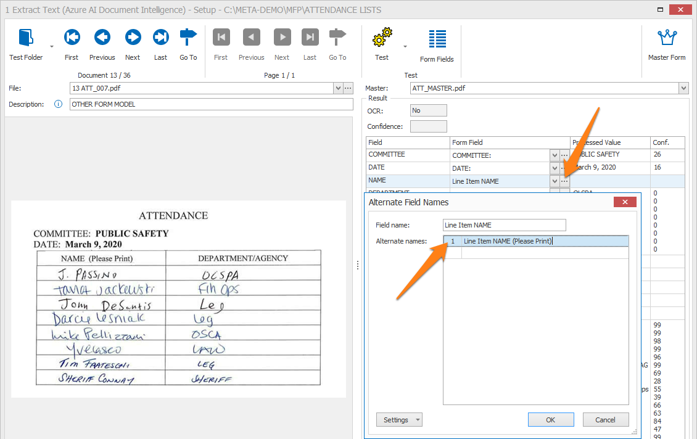Open Line Item NAME field dropdown
The height and width of the screenshot is (439, 697).
[555, 181]
